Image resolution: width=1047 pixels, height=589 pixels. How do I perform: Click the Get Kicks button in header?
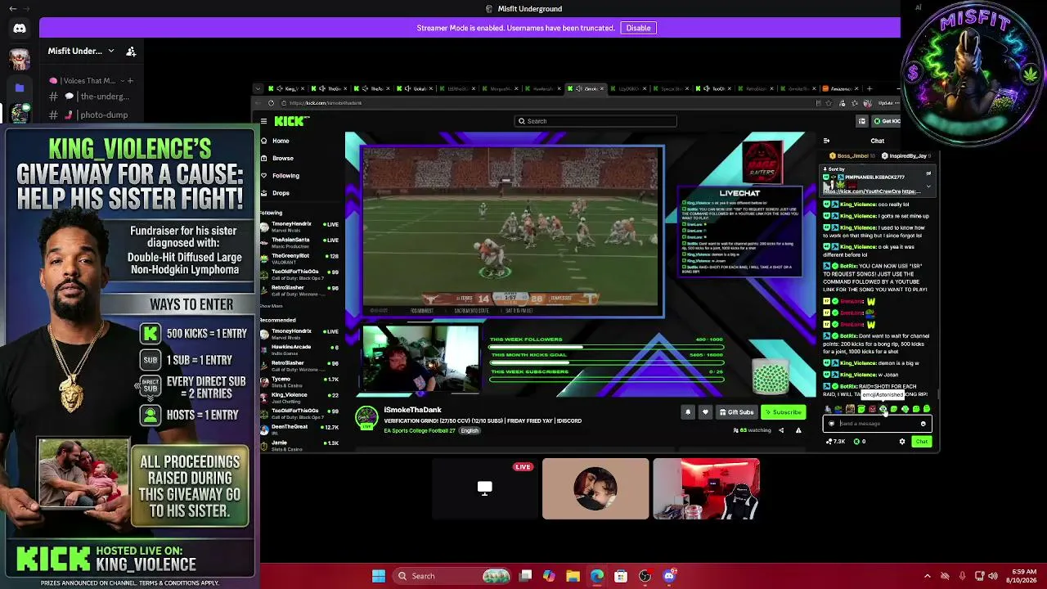pos(886,121)
